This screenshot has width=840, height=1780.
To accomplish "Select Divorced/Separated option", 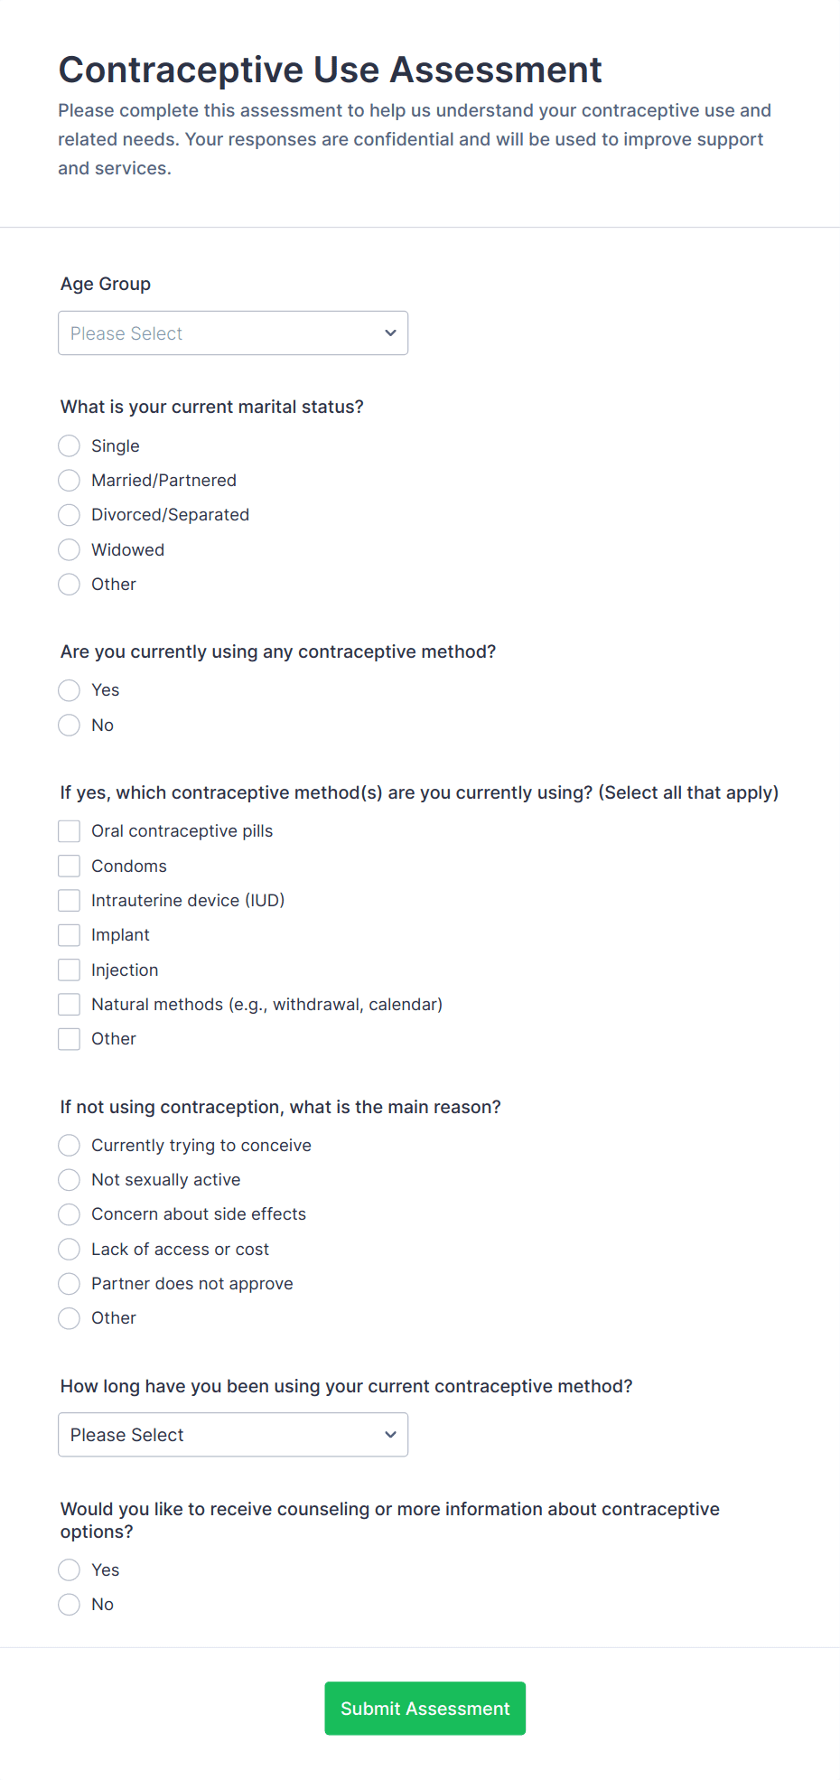I will tap(69, 514).
